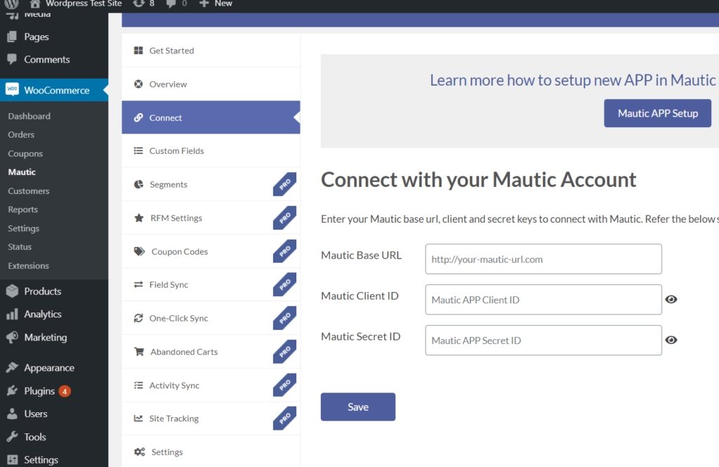Open the Abandoned Carts tab
719x467 pixels.
211,352
